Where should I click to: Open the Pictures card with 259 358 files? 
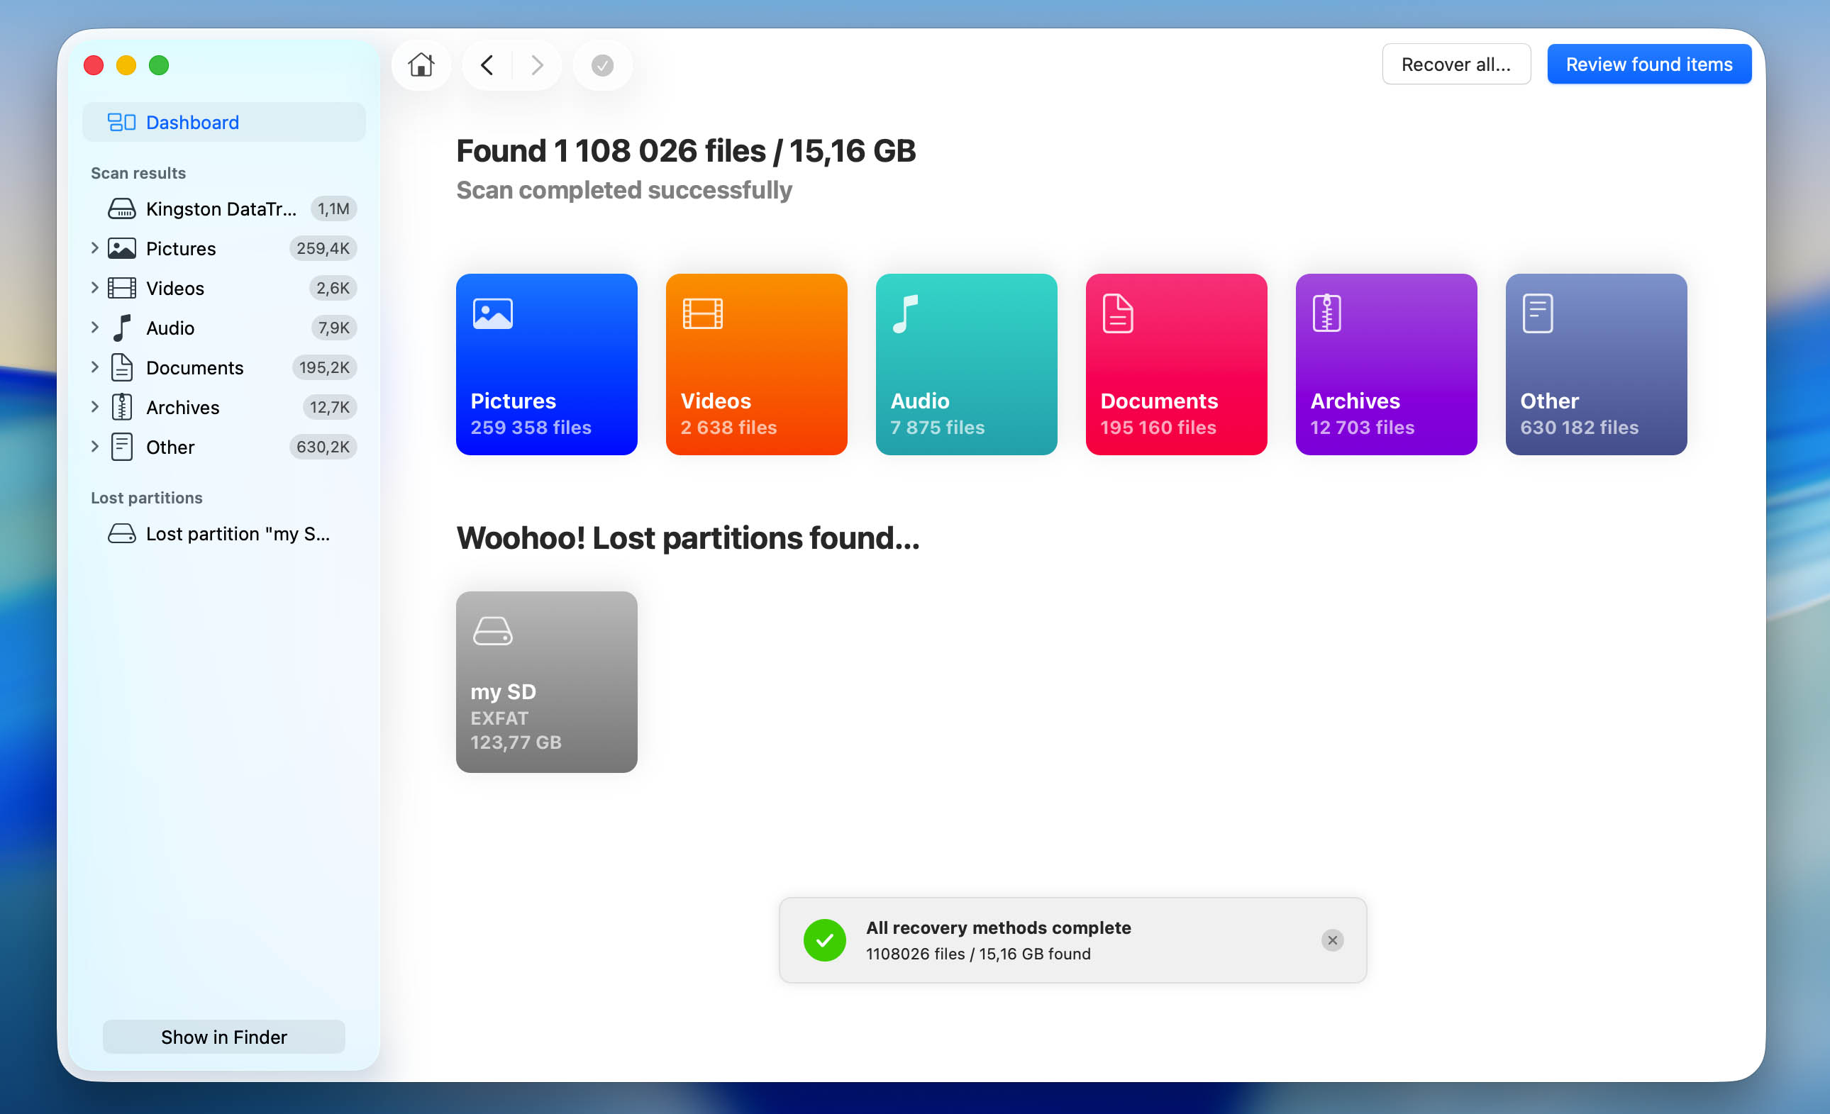(x=547, y=364)
